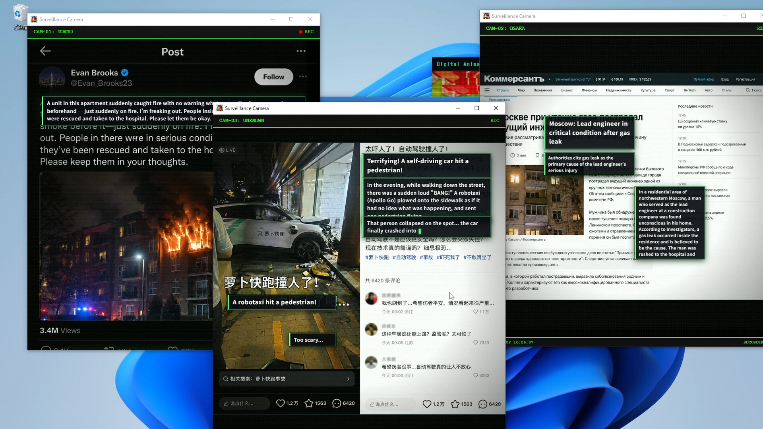Open the @Evan_Brooks23 handle link
This screenshot has height=429, width=763.
(101, 83)
